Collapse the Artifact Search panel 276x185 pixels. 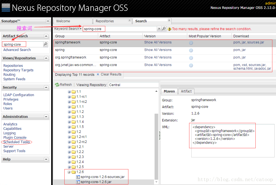[46, 36]
